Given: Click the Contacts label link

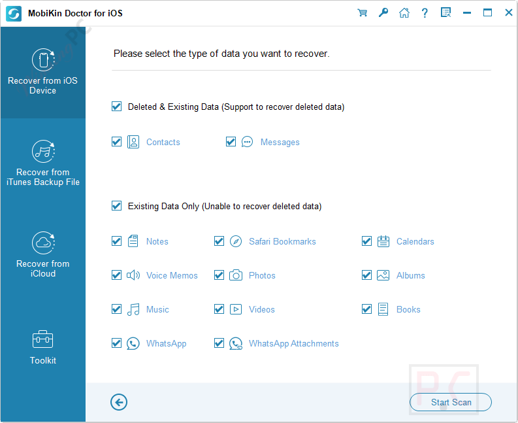Looking at the screenshot, I should click(163, 143).
